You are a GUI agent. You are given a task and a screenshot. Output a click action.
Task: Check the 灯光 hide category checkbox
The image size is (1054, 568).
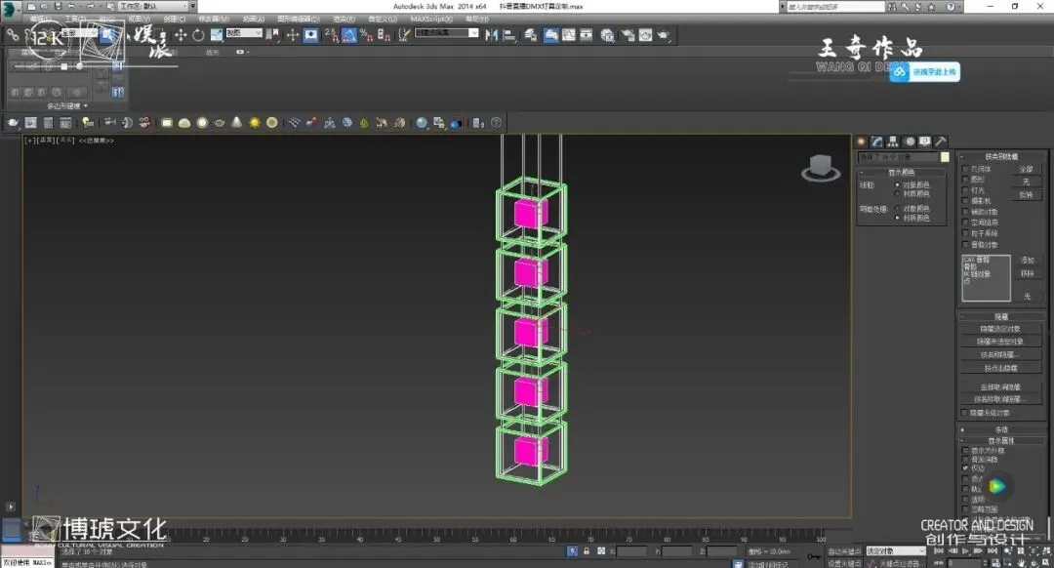tap(965, 190)
